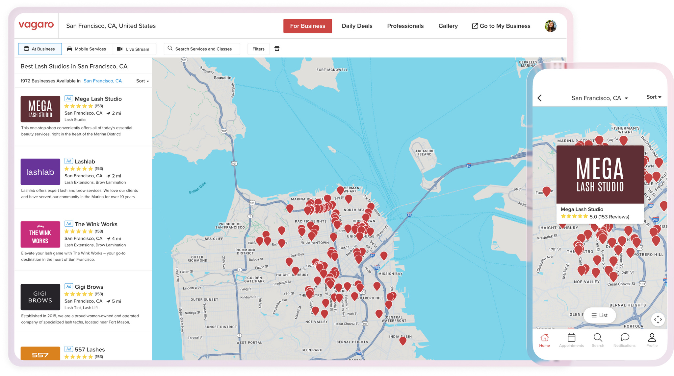Screen dimensions: 674x376
Task: Tap the phone map pin near Cesar Chavez St
Action: [613, 276]
